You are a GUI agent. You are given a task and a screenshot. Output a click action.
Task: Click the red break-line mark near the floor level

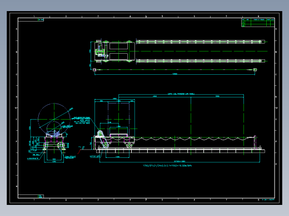79,151
